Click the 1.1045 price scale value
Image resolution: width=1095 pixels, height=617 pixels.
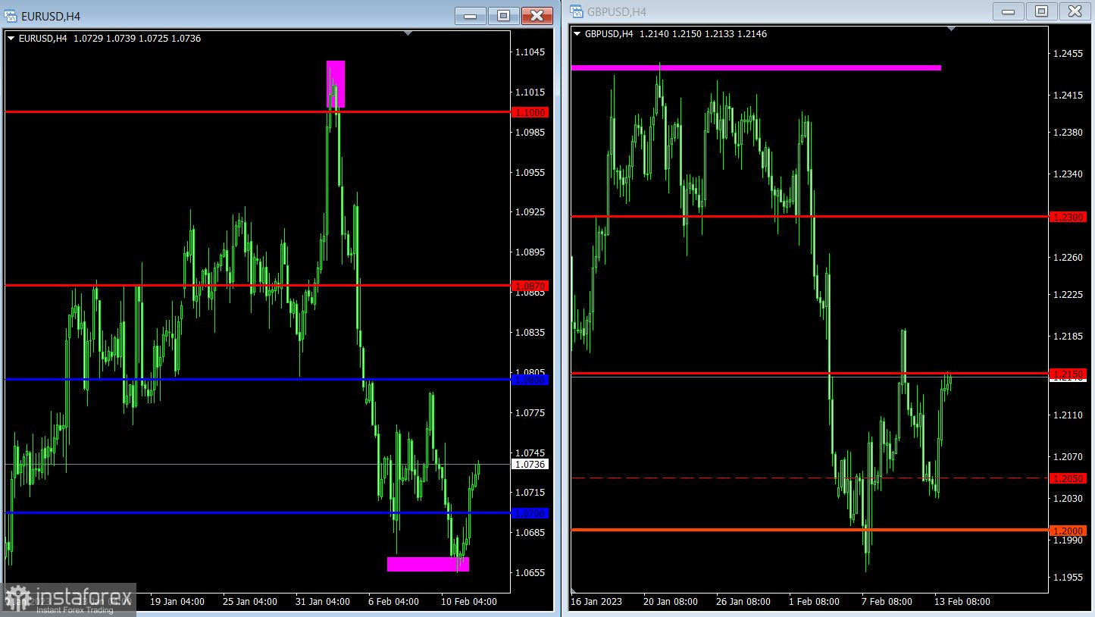pos(530,52)
